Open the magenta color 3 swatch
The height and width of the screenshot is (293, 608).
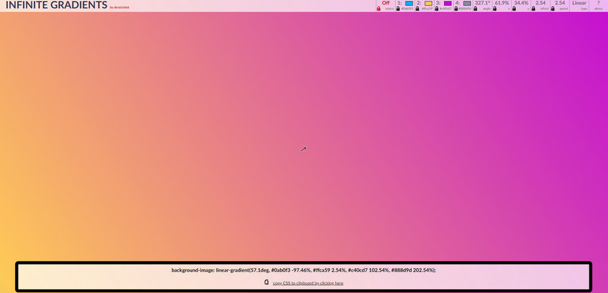click(x=448, y=3)
